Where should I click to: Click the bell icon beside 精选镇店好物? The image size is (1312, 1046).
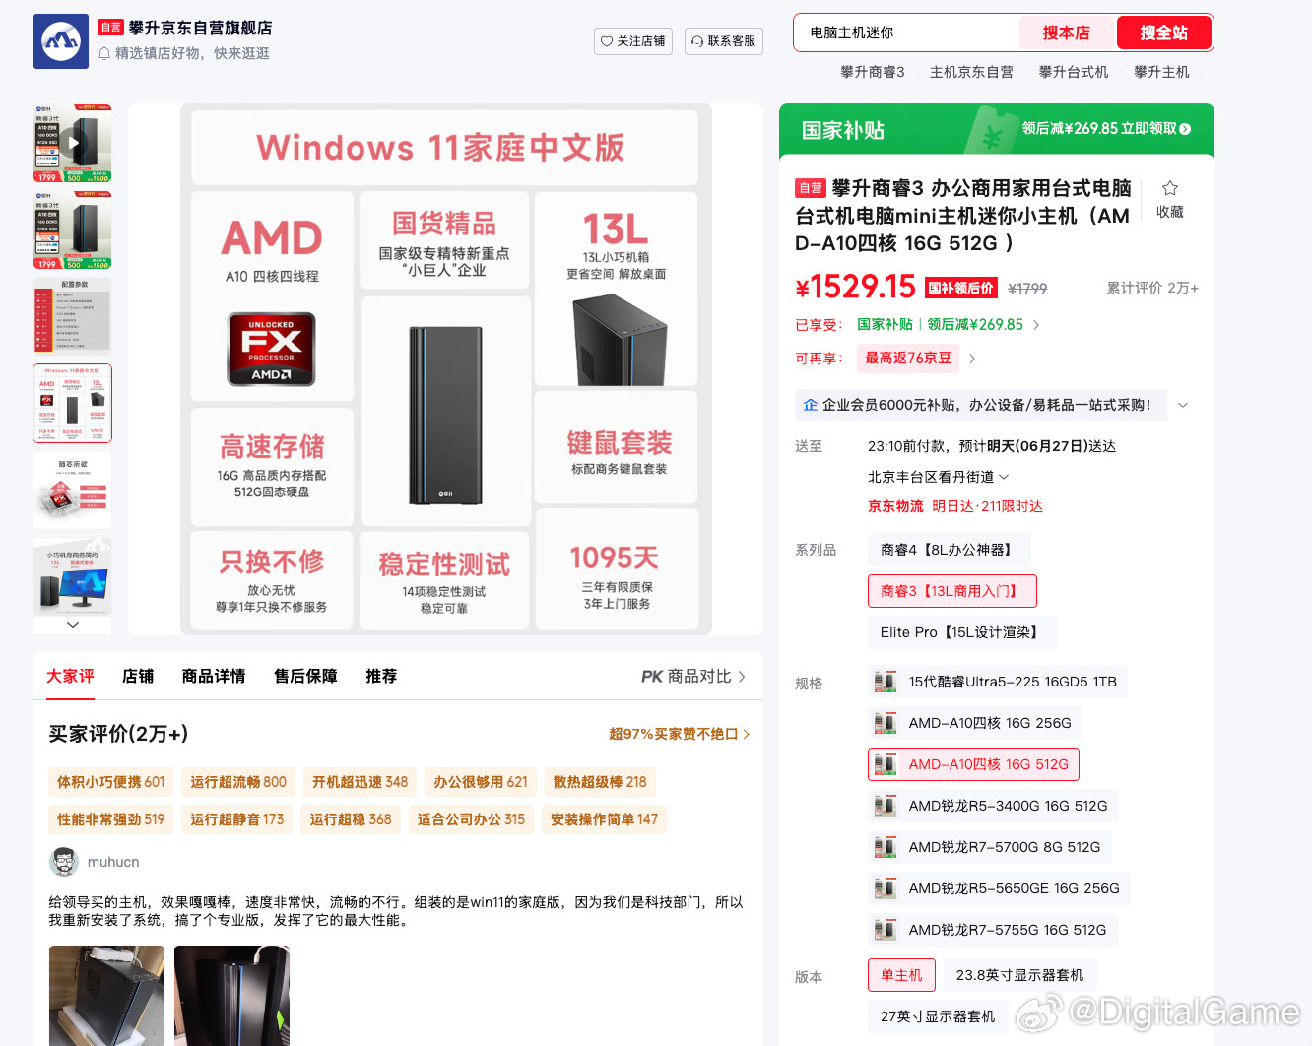click(104, 53)
